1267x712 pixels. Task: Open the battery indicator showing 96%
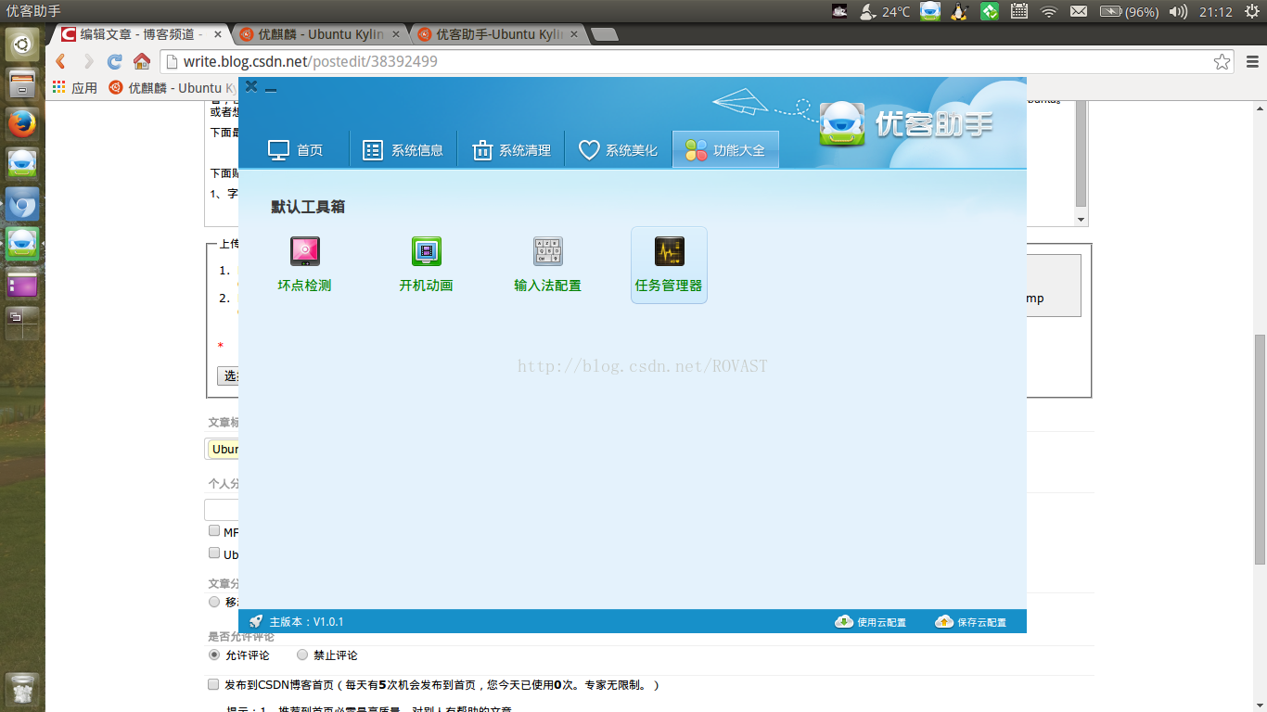(1129, 11)
